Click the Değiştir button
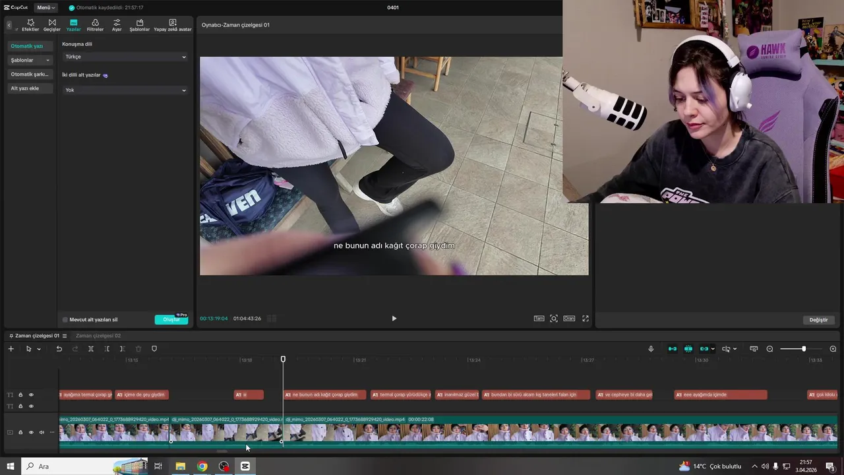Screen dimensions: 844x475 point(818,320)
